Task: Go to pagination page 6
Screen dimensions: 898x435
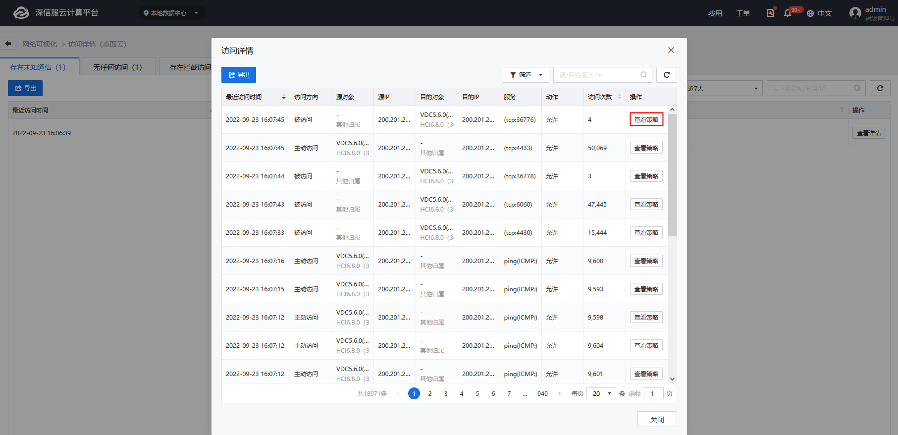Action: point(493,393)
